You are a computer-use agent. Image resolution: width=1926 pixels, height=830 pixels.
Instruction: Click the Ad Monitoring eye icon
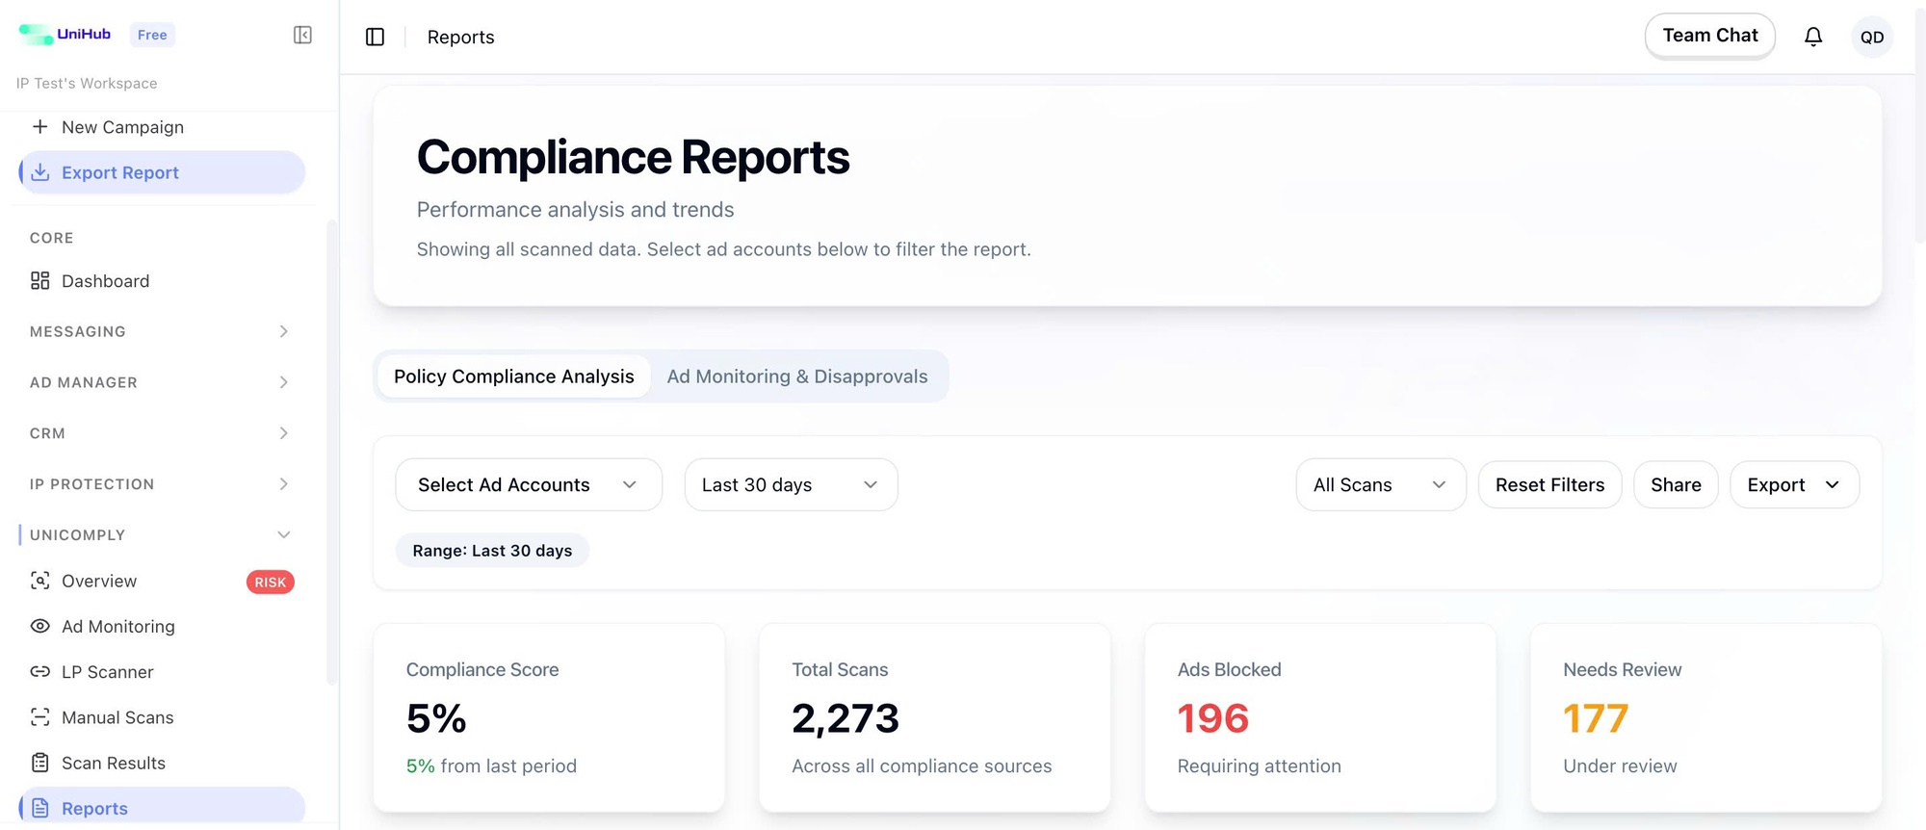tap(39, 626)
